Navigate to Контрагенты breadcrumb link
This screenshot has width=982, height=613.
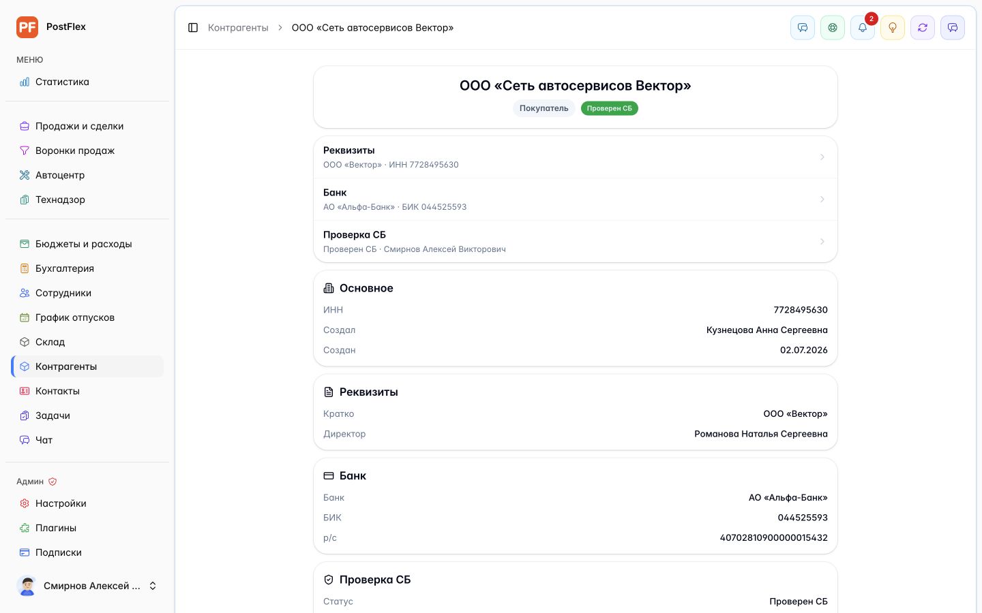[238, 28]
